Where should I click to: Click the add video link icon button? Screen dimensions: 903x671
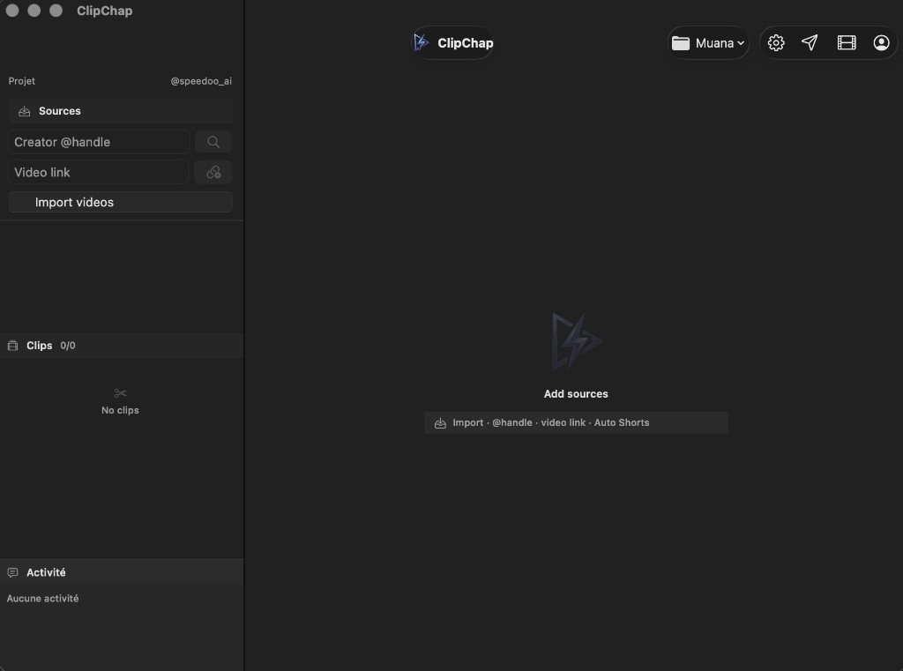[x=213, y=172]
